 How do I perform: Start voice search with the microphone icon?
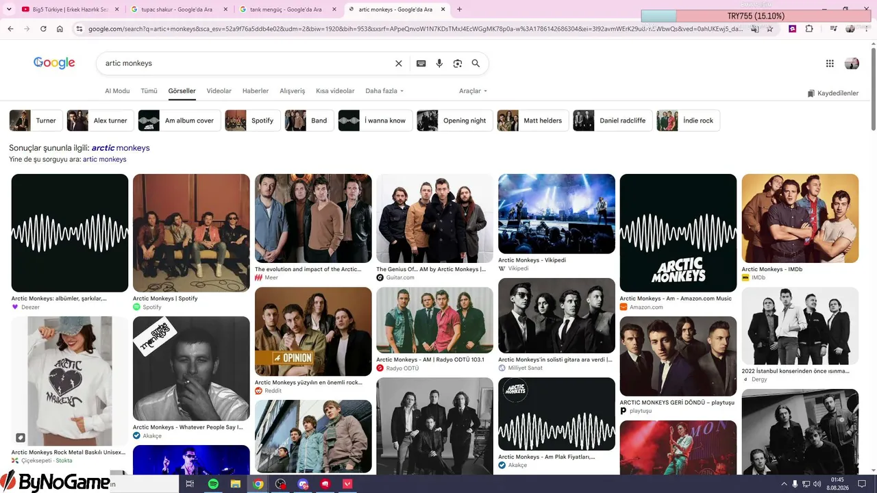pos(439,63)
